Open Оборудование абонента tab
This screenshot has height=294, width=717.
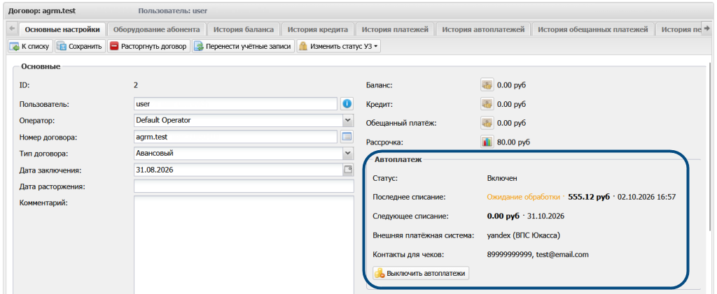[156, 29]
